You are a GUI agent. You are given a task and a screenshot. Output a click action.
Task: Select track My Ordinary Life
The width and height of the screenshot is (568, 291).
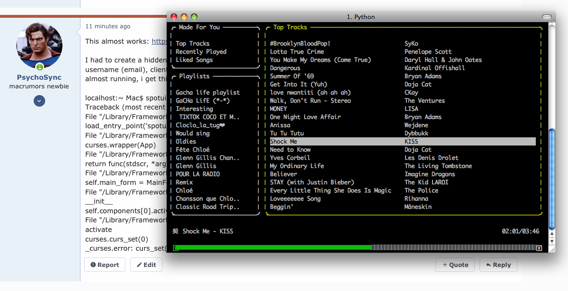[296, 166]
